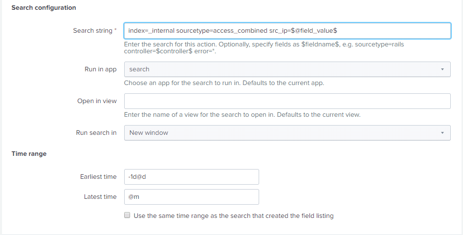Click the Time range section heading
The height and width of the screenshot is (235, 463).
point(29,154)
